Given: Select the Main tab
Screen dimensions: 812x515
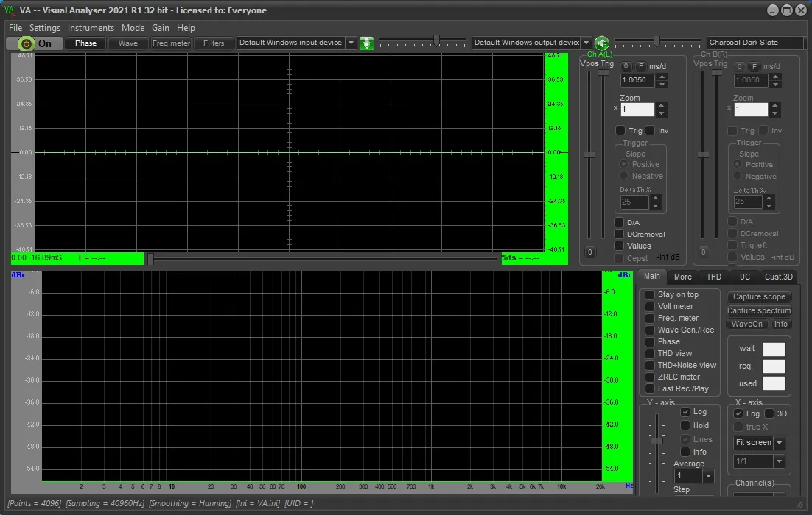Looking at the screenshot, I should click(651, 276).
